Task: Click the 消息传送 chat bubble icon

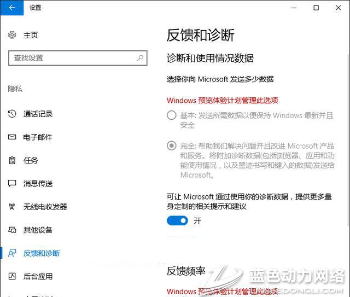Action: (x=12, y=183)
